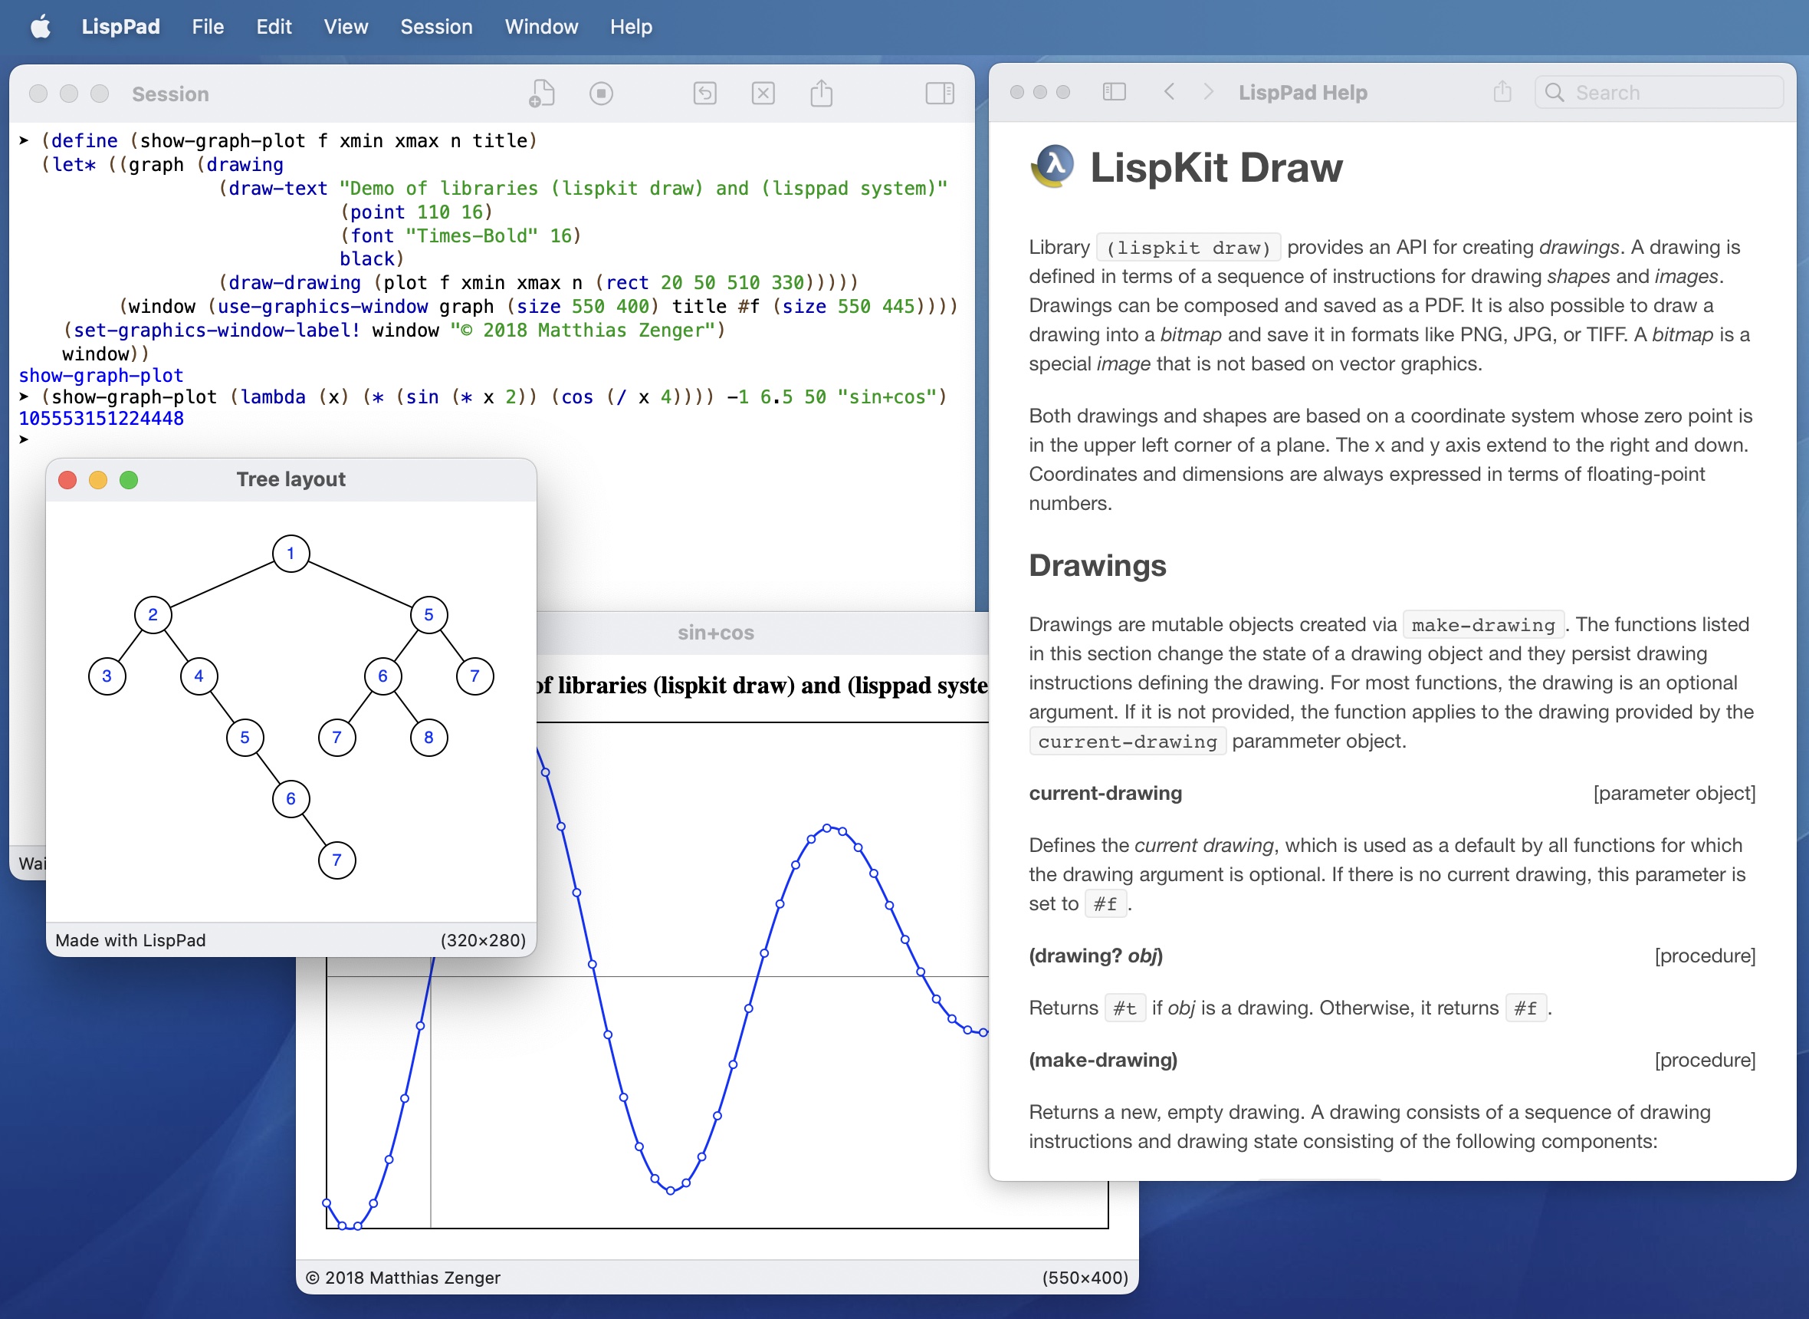The image size is (1809, 1319).
Task: Go forward in LispPad Help window
Action: click(1208, 92)
